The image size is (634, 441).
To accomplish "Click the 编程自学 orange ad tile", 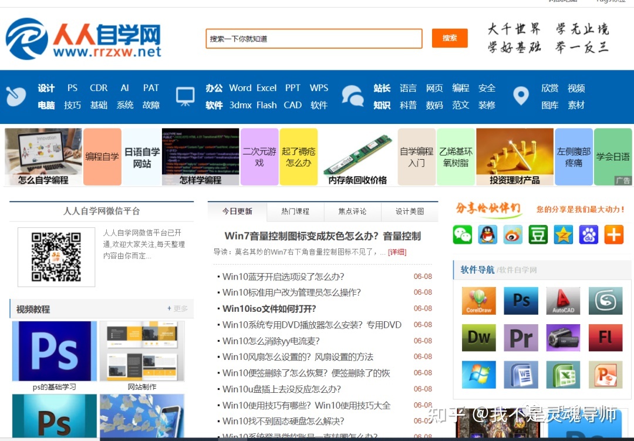I will click(x=102, y=157).
